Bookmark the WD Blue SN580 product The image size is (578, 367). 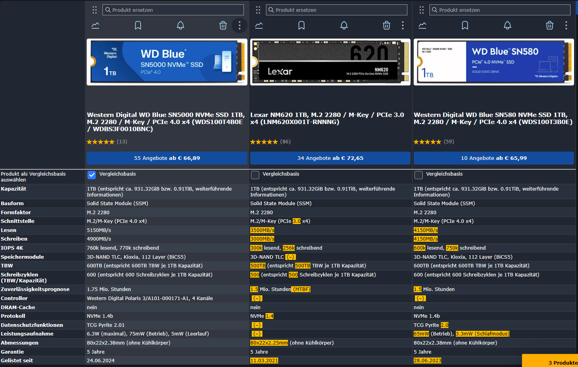[x=465, y=26]
